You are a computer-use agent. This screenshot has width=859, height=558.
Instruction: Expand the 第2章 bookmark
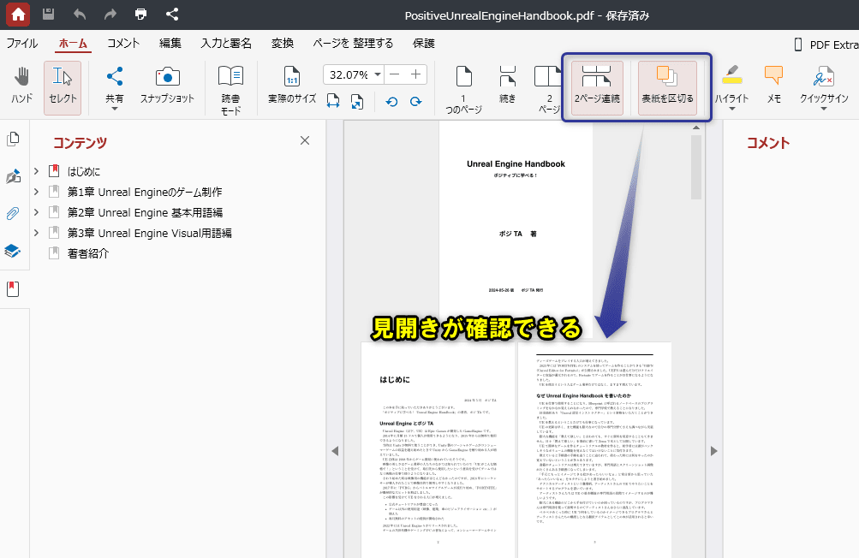coord(36,212)
